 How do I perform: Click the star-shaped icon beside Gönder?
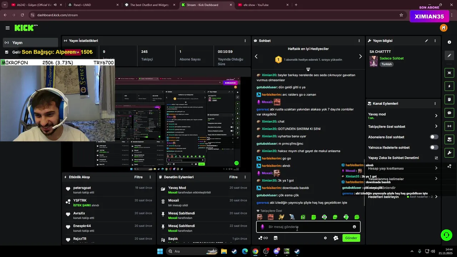(x=336, y=238)
